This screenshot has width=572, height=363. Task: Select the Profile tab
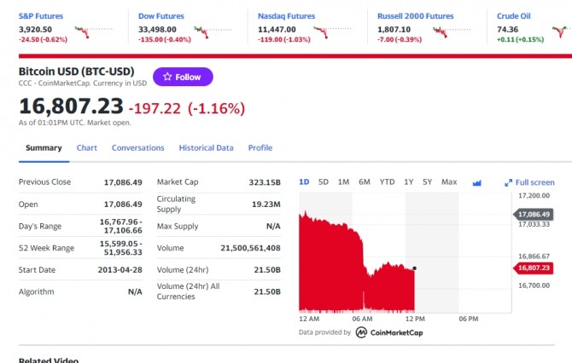260,147
